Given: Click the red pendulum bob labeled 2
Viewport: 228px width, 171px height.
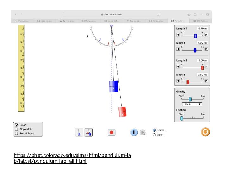Looking at the screenshot, I should 122,112.
